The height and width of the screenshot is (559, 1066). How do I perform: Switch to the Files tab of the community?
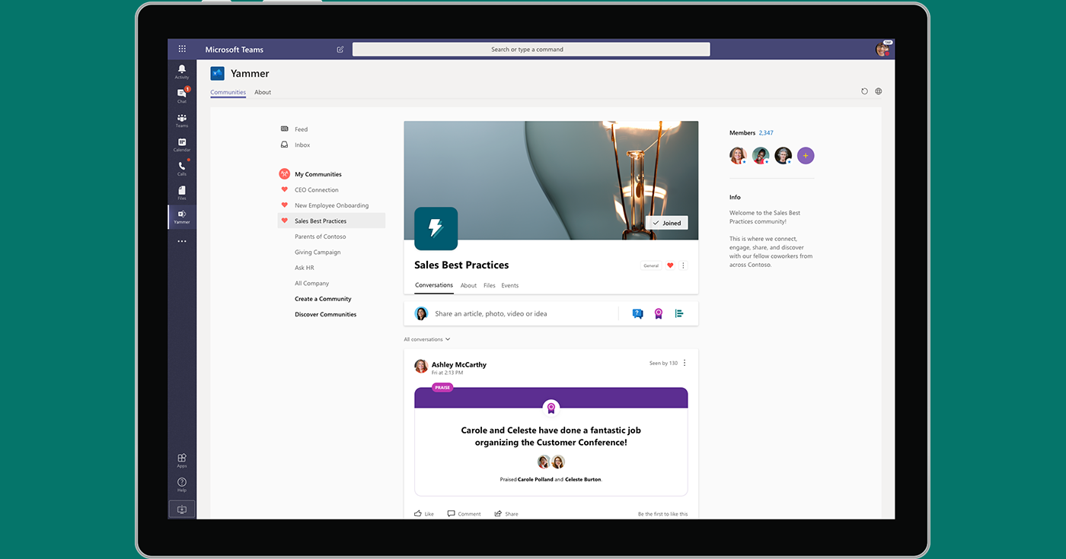coord(489,285)
